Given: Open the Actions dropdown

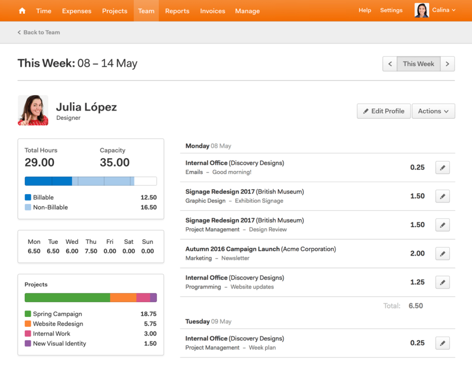Looking at the screenshot, I should pos(433,111).
